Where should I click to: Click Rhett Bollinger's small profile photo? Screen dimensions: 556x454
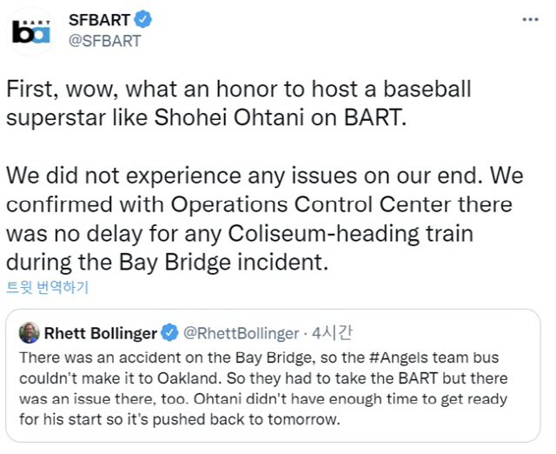(29, 333)
